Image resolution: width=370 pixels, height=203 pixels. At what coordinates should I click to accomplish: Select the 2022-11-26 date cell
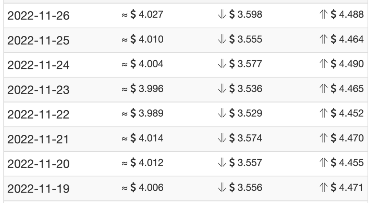point(38,16)
